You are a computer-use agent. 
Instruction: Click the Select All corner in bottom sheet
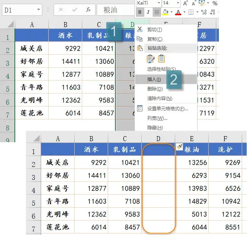[36, 139]
